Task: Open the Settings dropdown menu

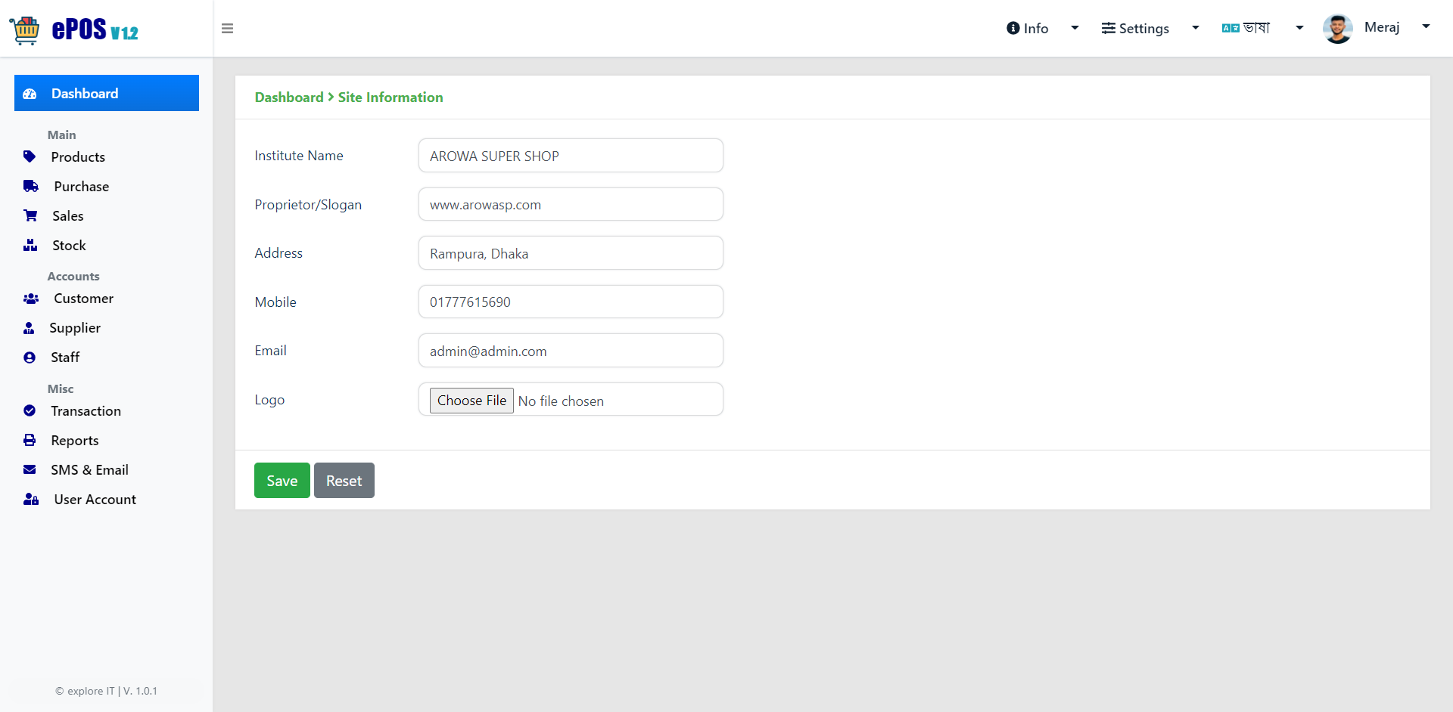Action: pyautogui.click(x=1150, y=28)
